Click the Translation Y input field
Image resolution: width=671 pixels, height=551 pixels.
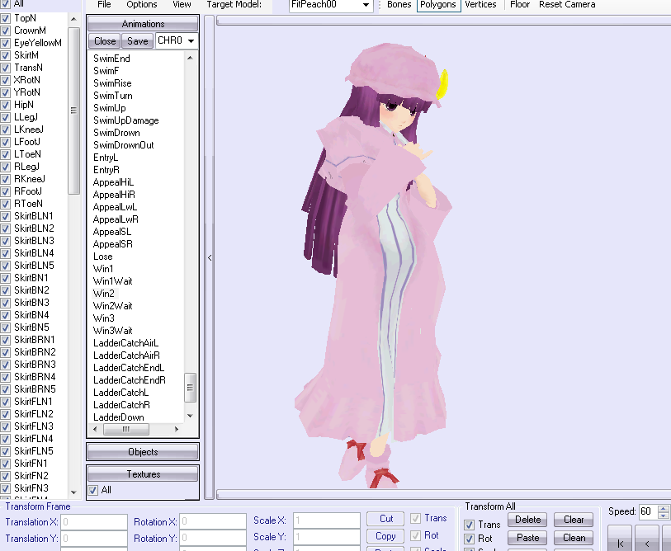pos(94,538)
